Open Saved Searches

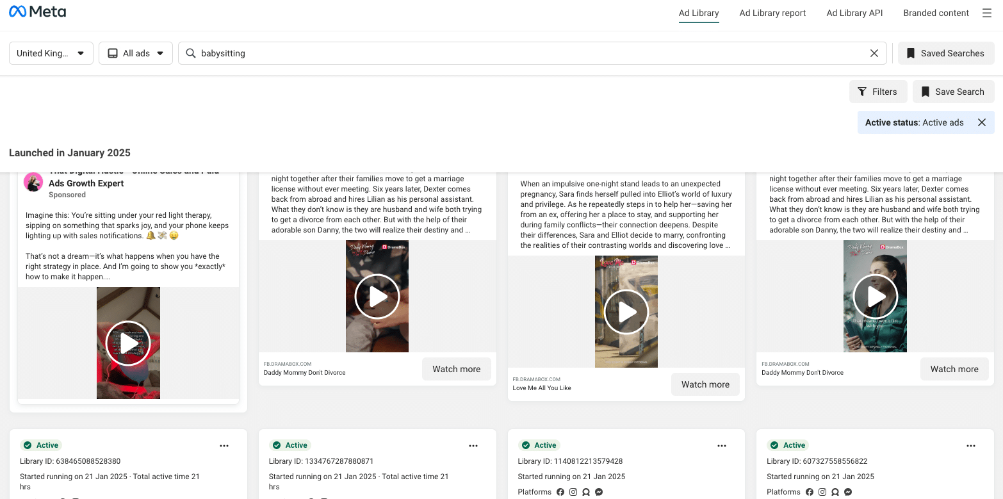945,53
